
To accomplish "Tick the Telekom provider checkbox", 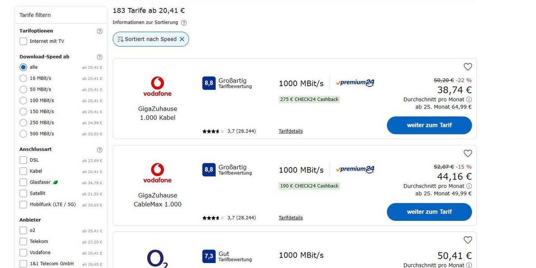I will point(23,242).
